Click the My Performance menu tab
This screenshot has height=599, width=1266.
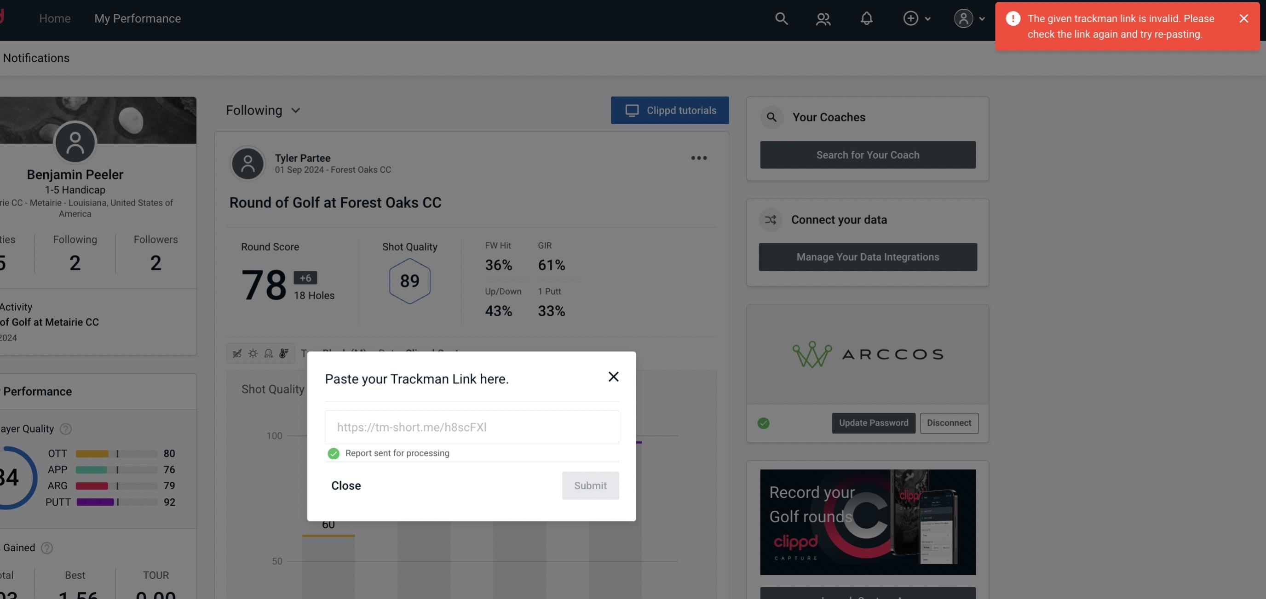137,18
